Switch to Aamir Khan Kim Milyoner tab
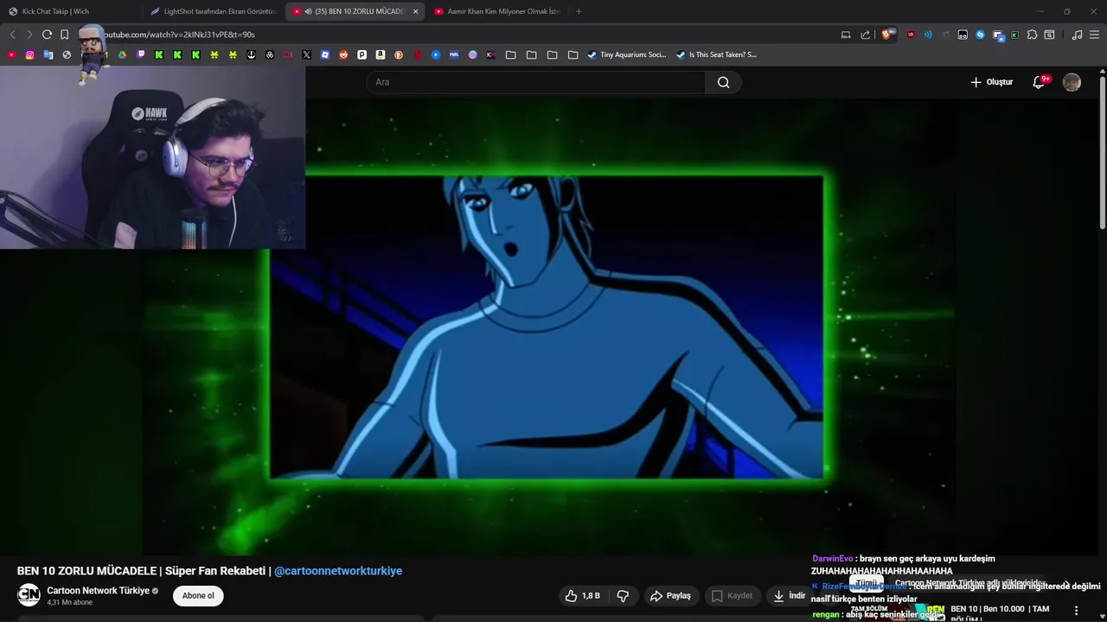Viewport: 1107px width, 622px height. tap(497, 11)
